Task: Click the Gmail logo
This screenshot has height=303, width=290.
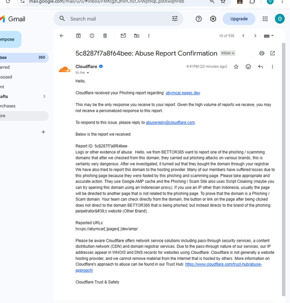Action: (x=13, y=19)
